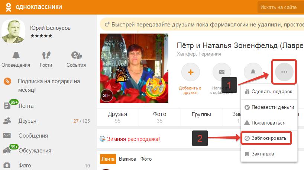
Task: Click the bell subscribe icon on profile
Action: point(253,72)
